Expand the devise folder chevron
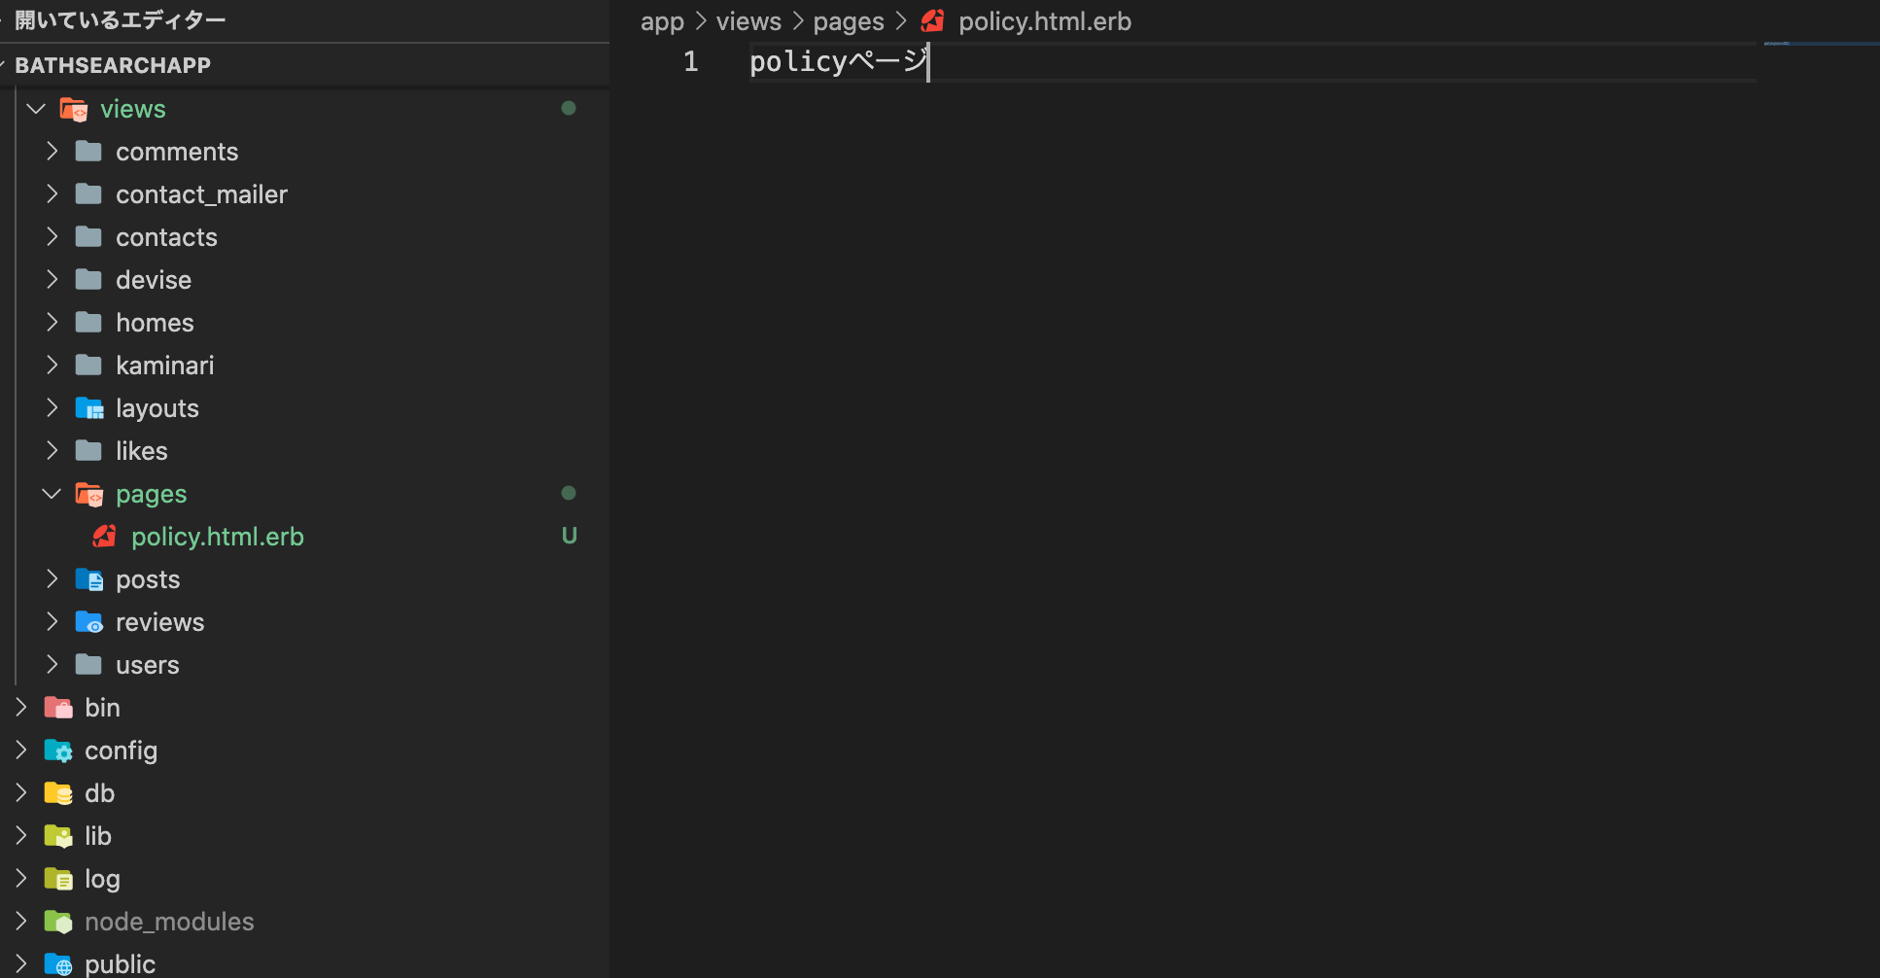The image size is (1880, 978). click(x=52, y=280)
